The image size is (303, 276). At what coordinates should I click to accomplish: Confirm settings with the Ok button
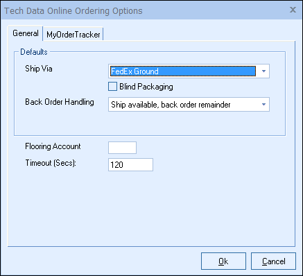[223, 261]
